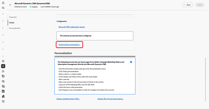
Task: Open the document with gear sidebar icon
Action: point(3,97)
